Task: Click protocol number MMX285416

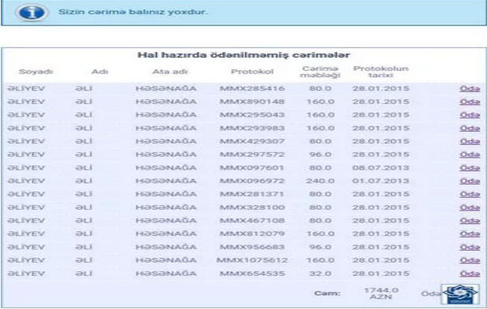Action: point(252,88)
